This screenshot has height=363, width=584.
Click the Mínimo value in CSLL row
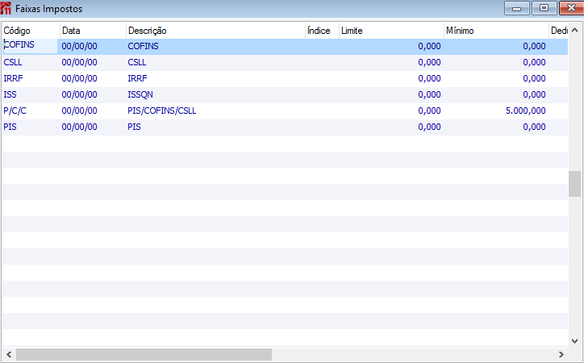coord(535,62)
